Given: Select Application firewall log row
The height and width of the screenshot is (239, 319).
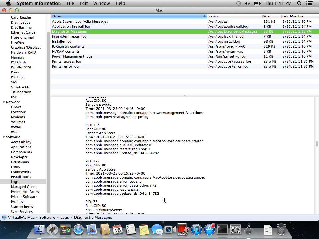Looking at the screenshot, I should point(185,26).
